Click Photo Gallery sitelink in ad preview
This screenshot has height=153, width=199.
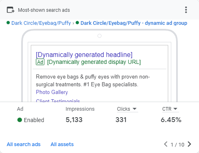tap(52, 92)
